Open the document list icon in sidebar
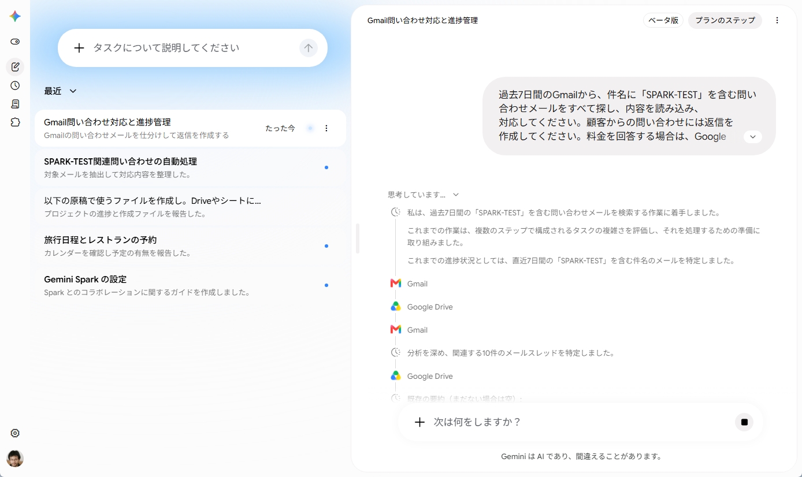The image size is (802, 477). point(15,104)
